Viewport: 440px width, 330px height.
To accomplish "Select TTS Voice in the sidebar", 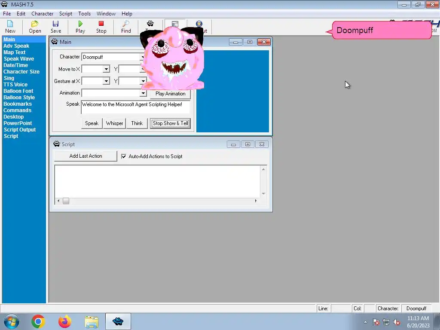I will pyautogui.click(x=15, y=85).
